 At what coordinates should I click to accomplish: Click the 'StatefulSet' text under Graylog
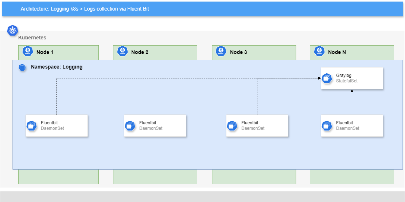347,81
